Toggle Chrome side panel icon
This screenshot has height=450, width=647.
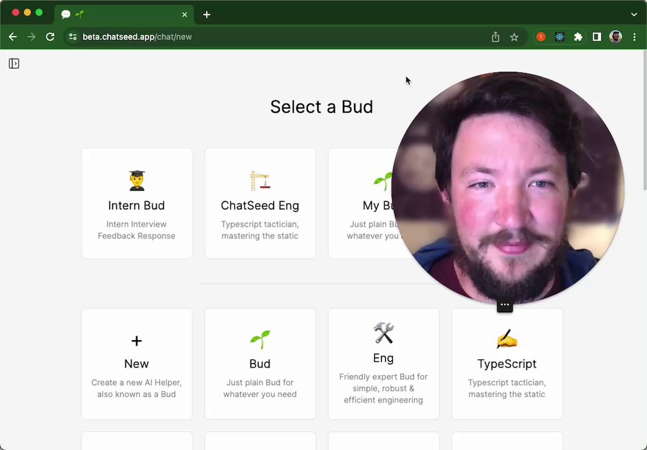596,37
